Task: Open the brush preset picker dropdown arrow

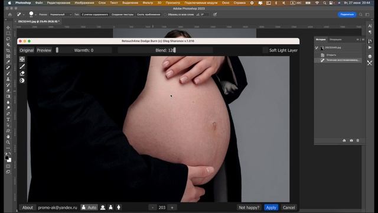Action: click(35, 15)
